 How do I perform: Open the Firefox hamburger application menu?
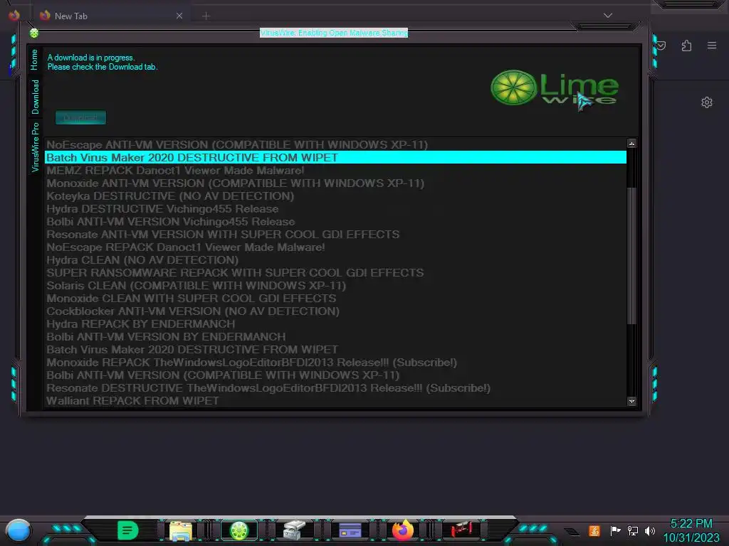pyautogui.click(x=712, y=45)
